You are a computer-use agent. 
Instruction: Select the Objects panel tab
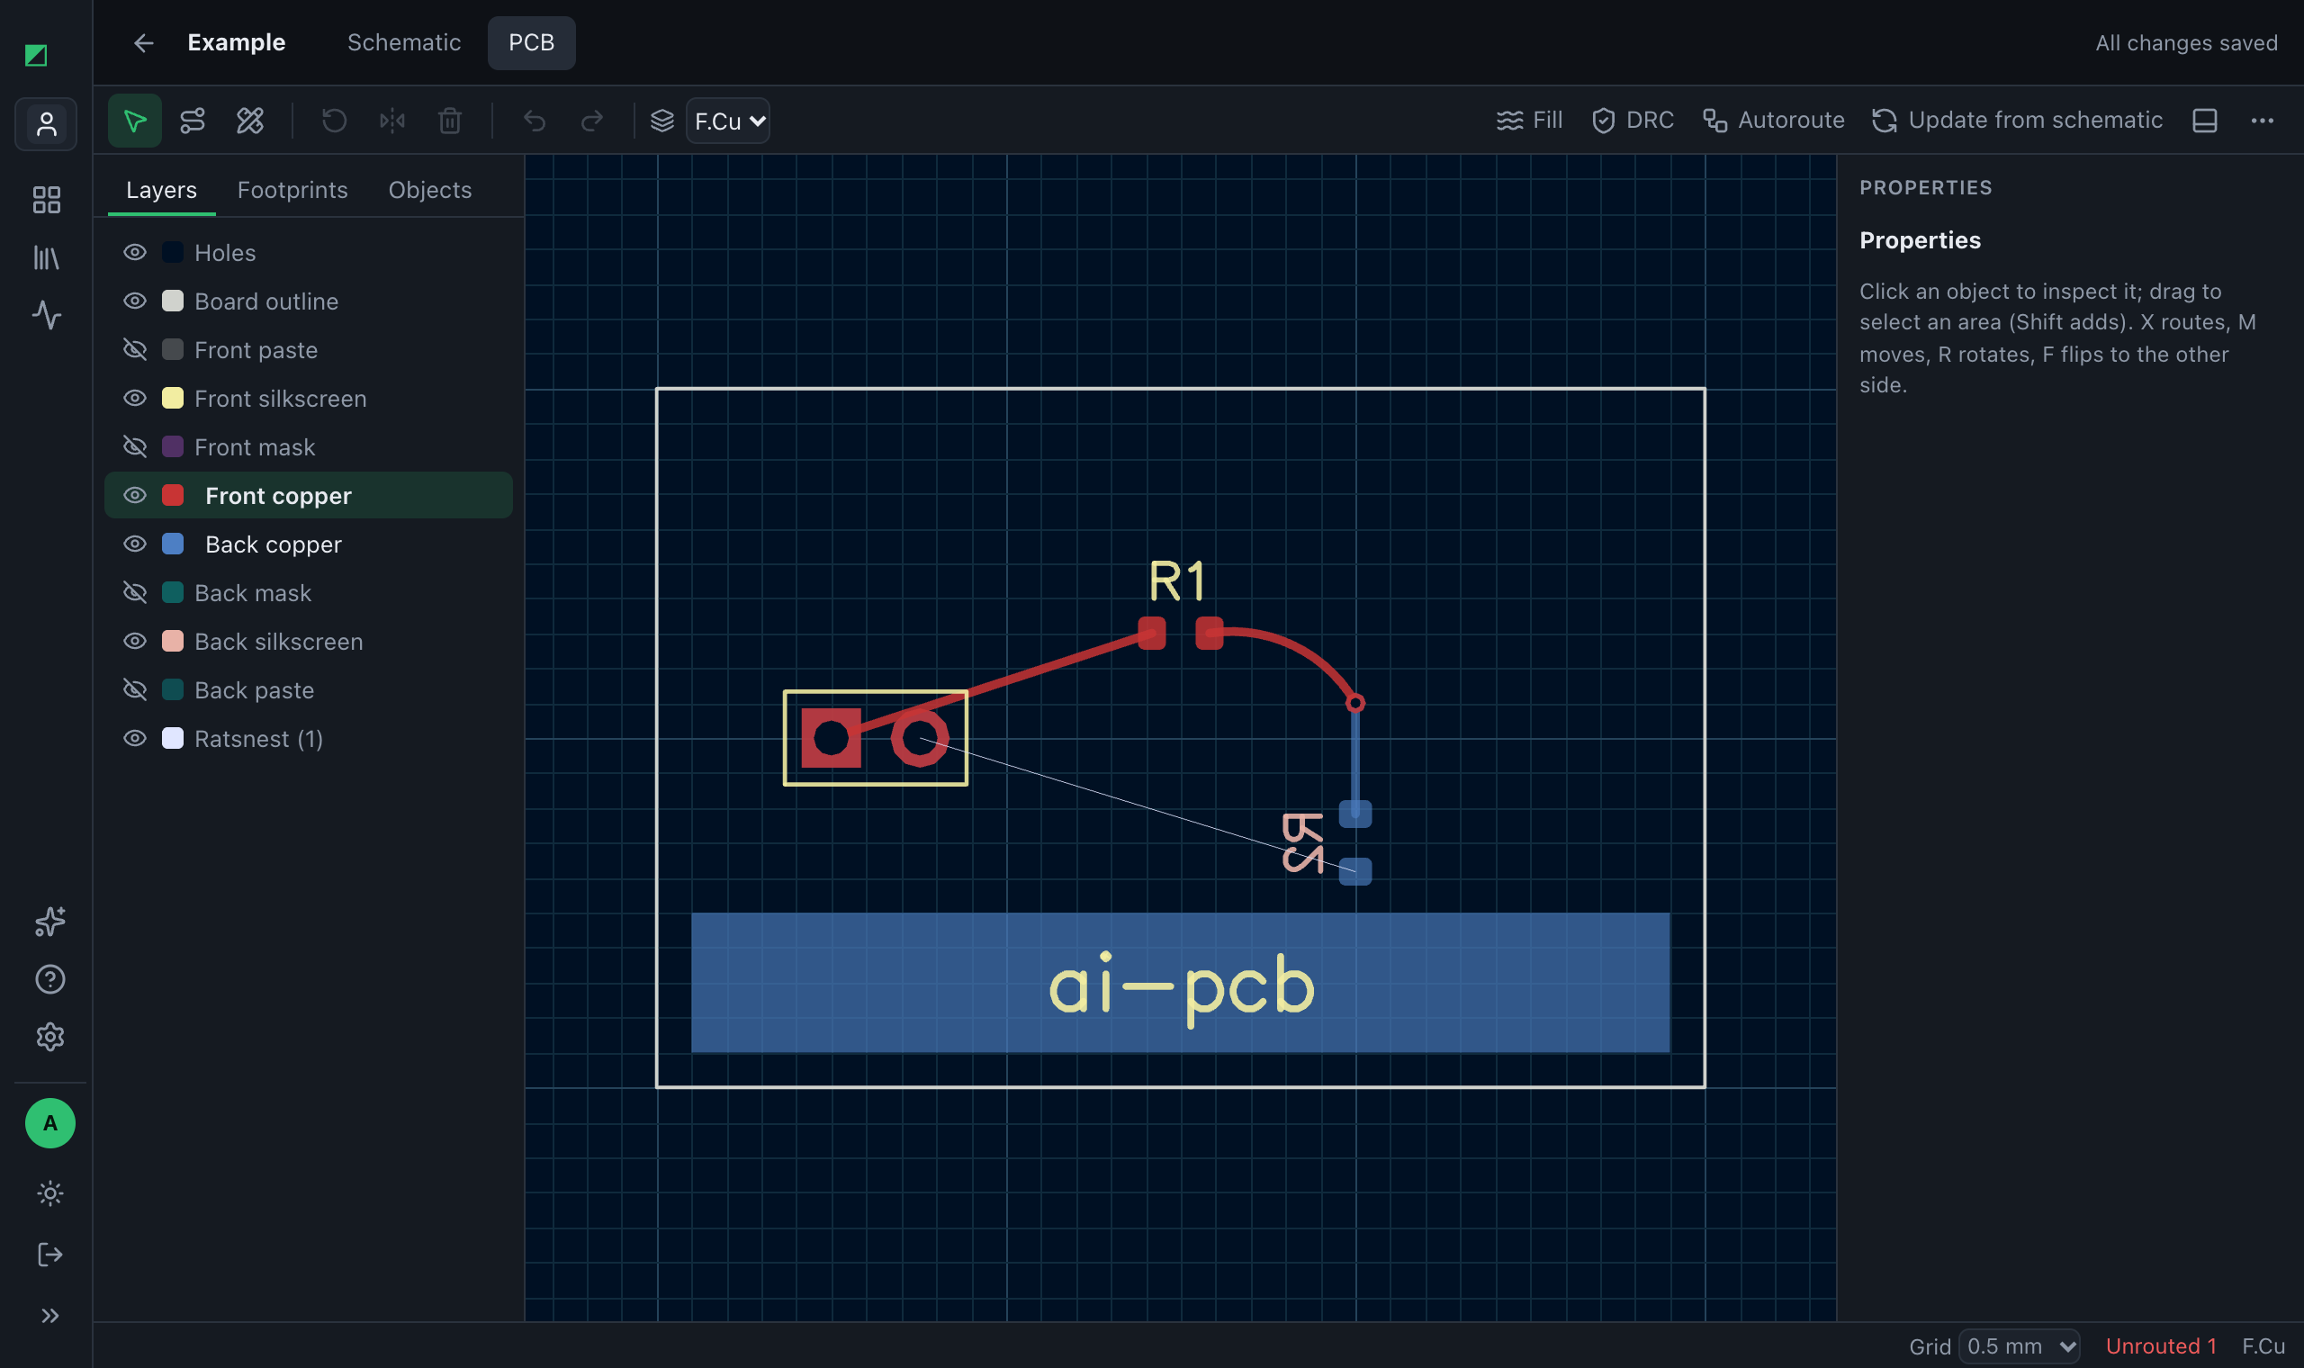[x=429, y=190]
